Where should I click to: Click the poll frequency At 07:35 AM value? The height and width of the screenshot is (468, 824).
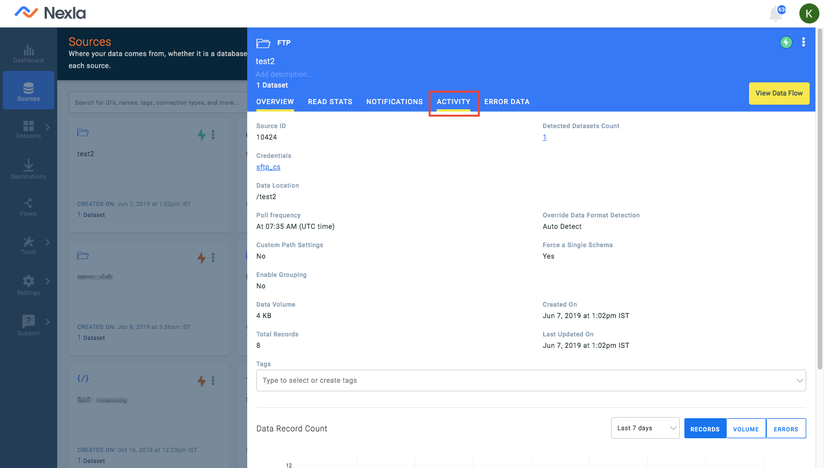coord(295,227)
